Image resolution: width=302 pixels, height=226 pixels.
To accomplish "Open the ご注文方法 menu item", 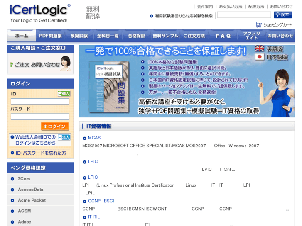I will pyautogui.click(x=194, y=36).
